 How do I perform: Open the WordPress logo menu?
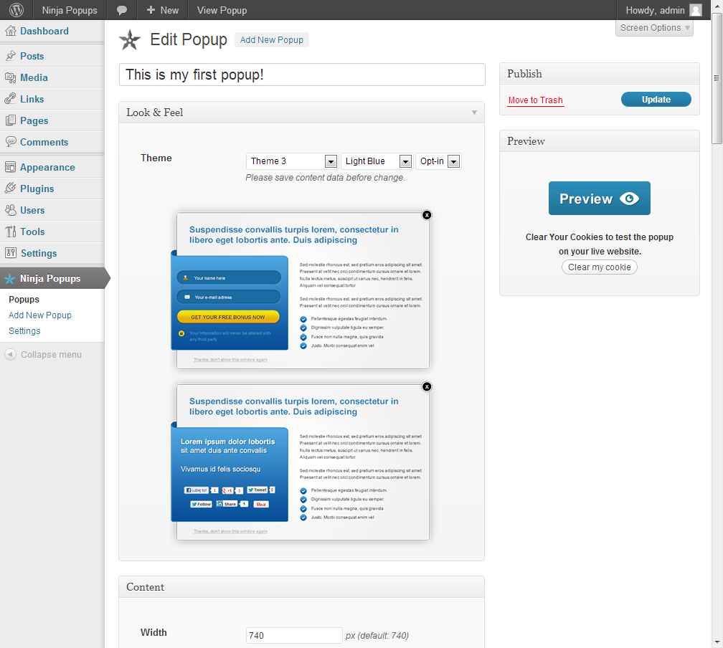16,10
